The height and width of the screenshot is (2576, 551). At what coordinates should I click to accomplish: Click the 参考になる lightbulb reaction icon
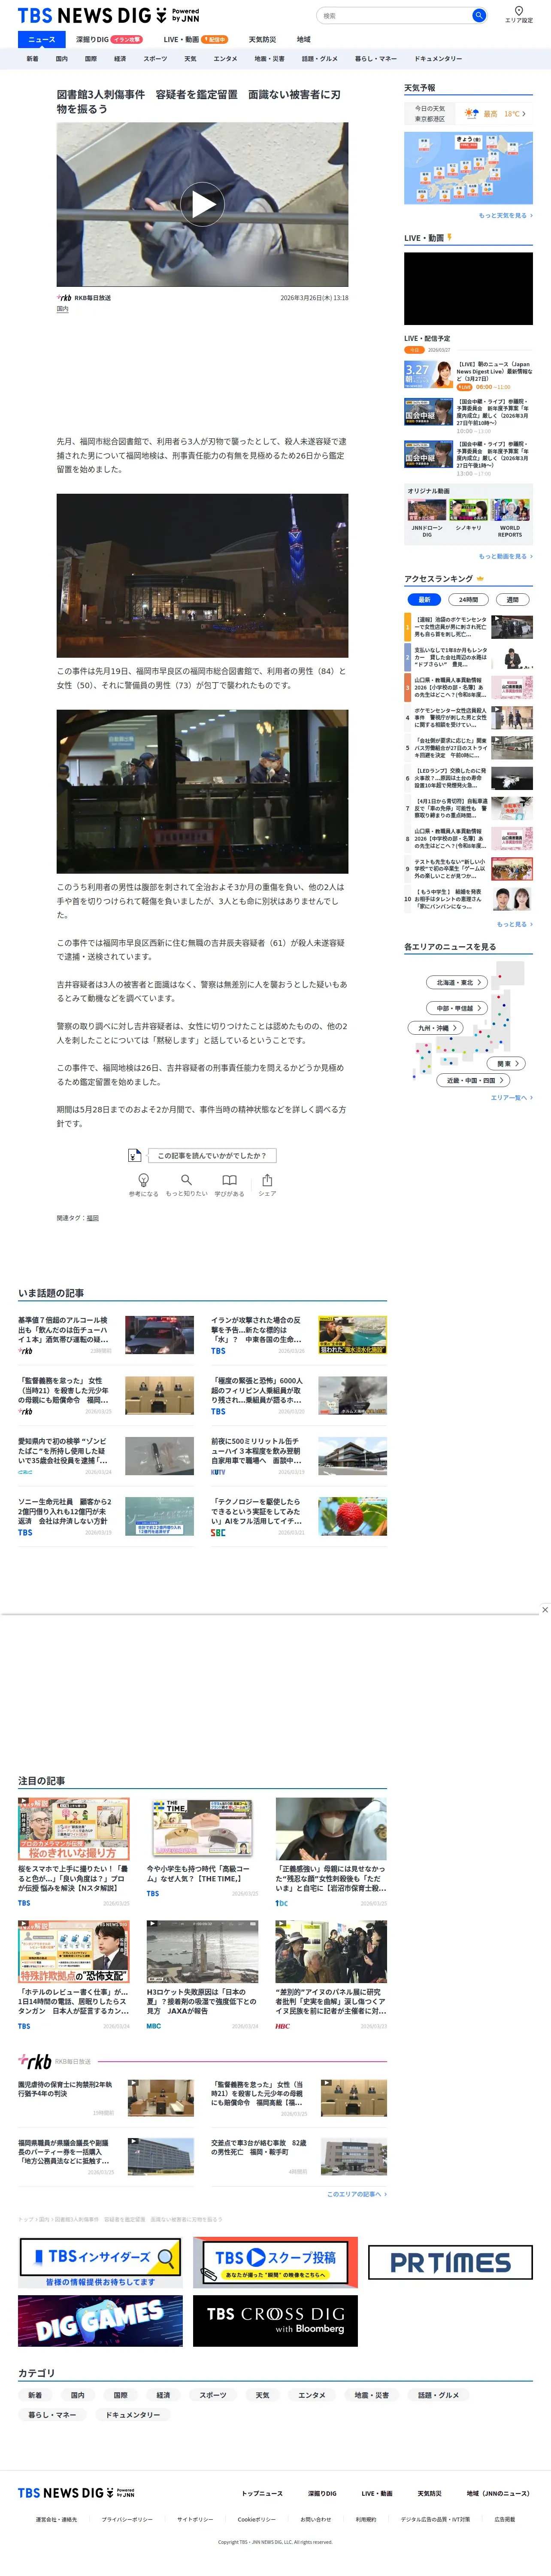pos(143,1180)
